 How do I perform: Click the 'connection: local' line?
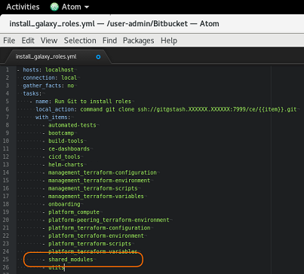click(50, 78)
